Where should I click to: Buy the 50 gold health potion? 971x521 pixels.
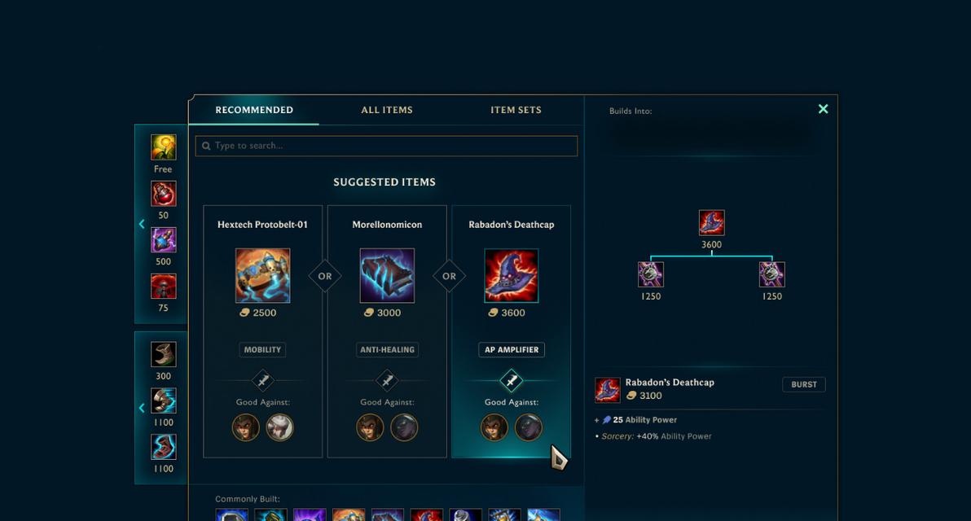[x=164, y=194]
